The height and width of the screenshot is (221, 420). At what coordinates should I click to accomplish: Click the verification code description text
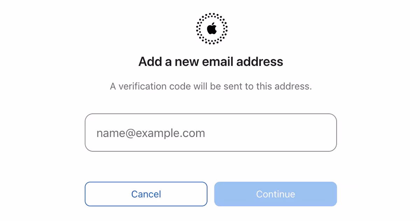tap(211, 86)
